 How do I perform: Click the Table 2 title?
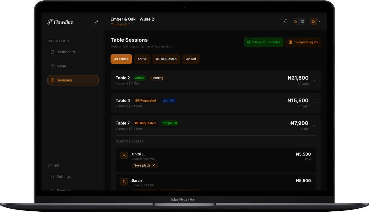(123, 78)
